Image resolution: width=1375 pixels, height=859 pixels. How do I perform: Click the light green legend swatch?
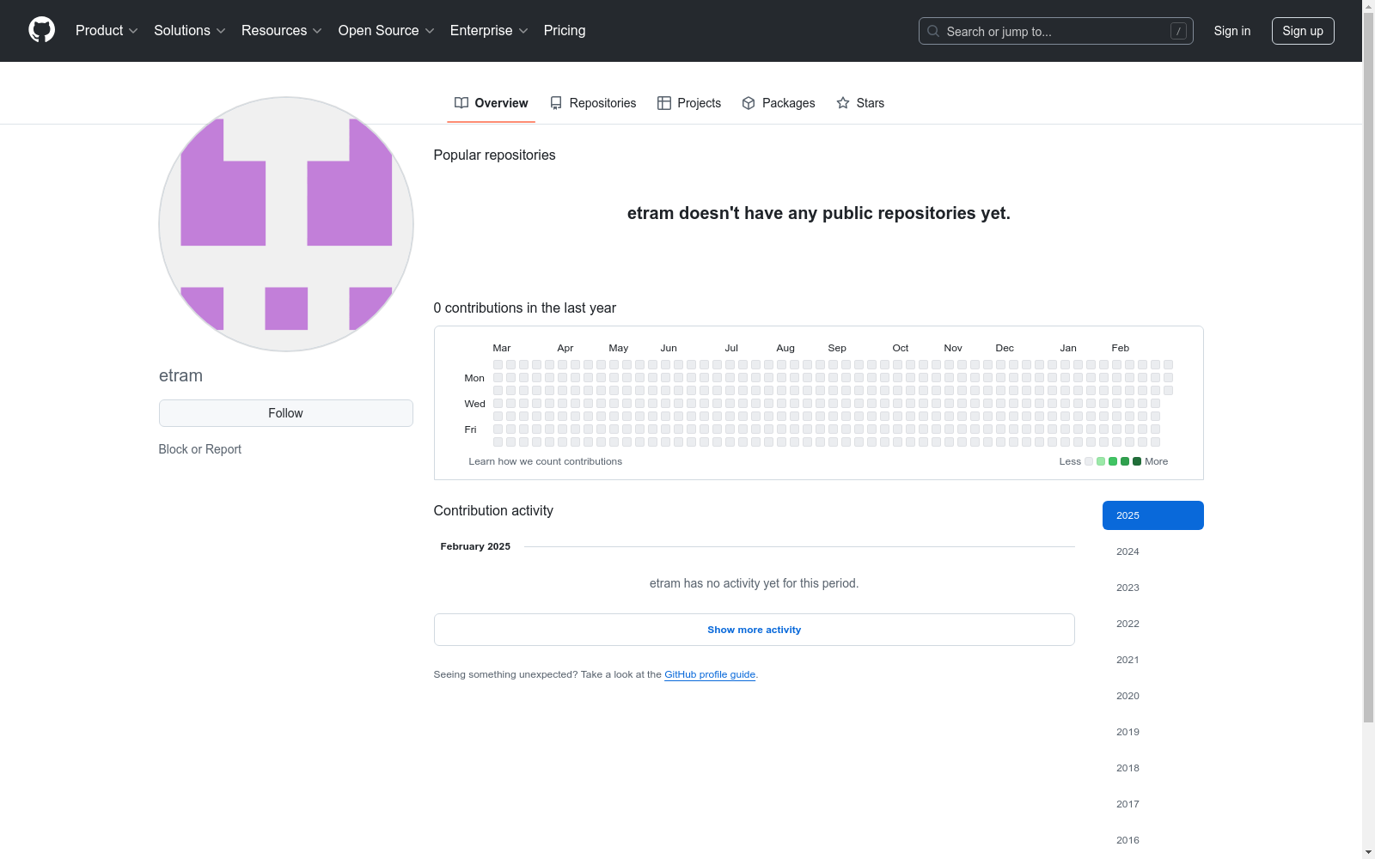[1101, 461]
